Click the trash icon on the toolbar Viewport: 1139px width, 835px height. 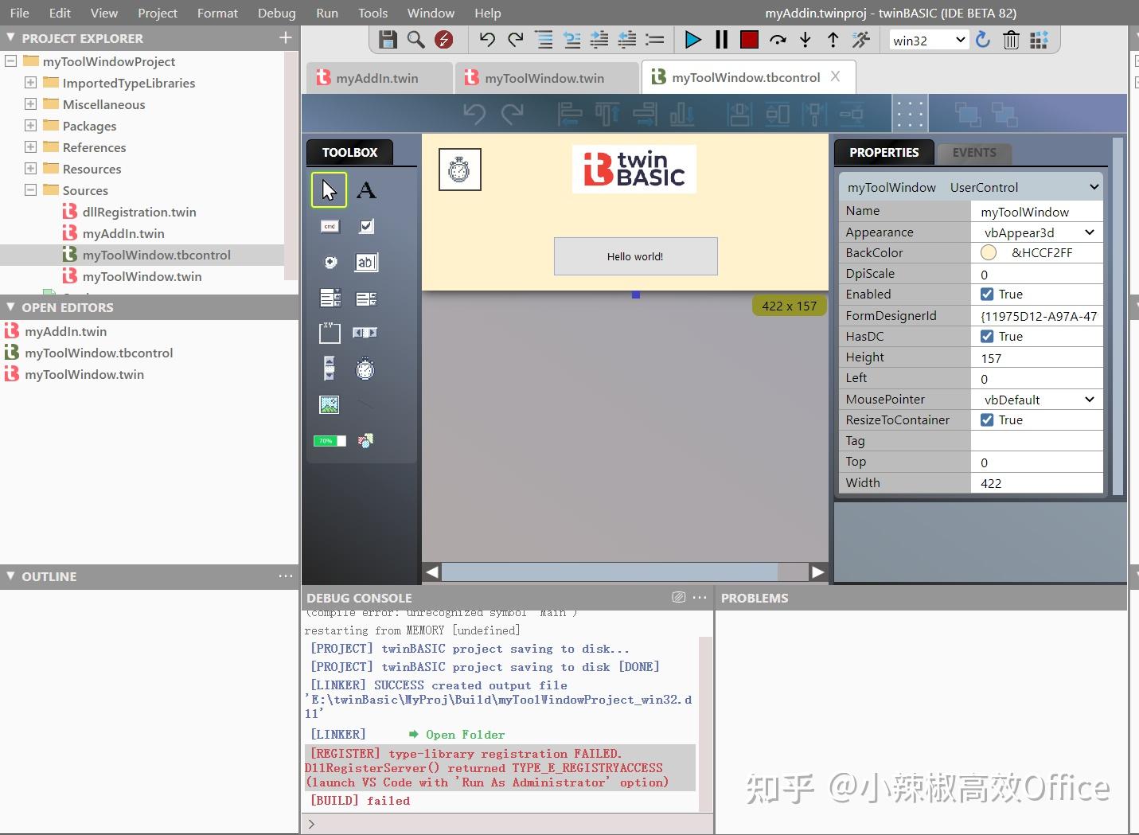coord(1011,39)
